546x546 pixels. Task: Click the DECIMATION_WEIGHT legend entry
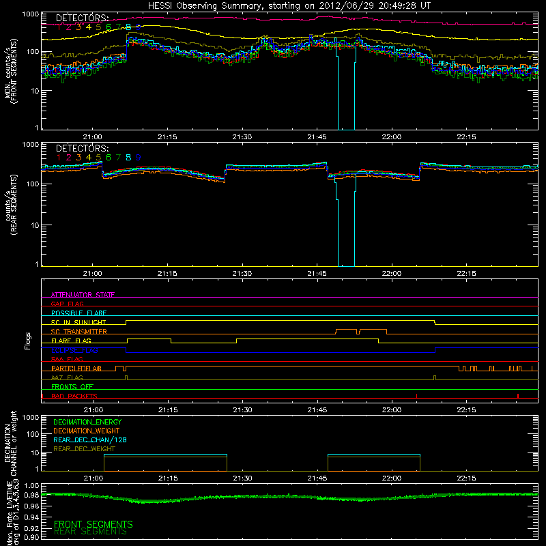[x=87, y=431]
